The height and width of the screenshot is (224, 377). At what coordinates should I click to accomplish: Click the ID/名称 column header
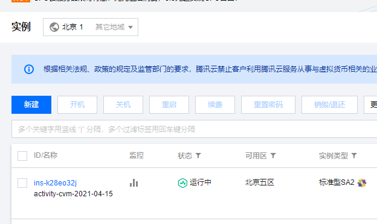46,155
